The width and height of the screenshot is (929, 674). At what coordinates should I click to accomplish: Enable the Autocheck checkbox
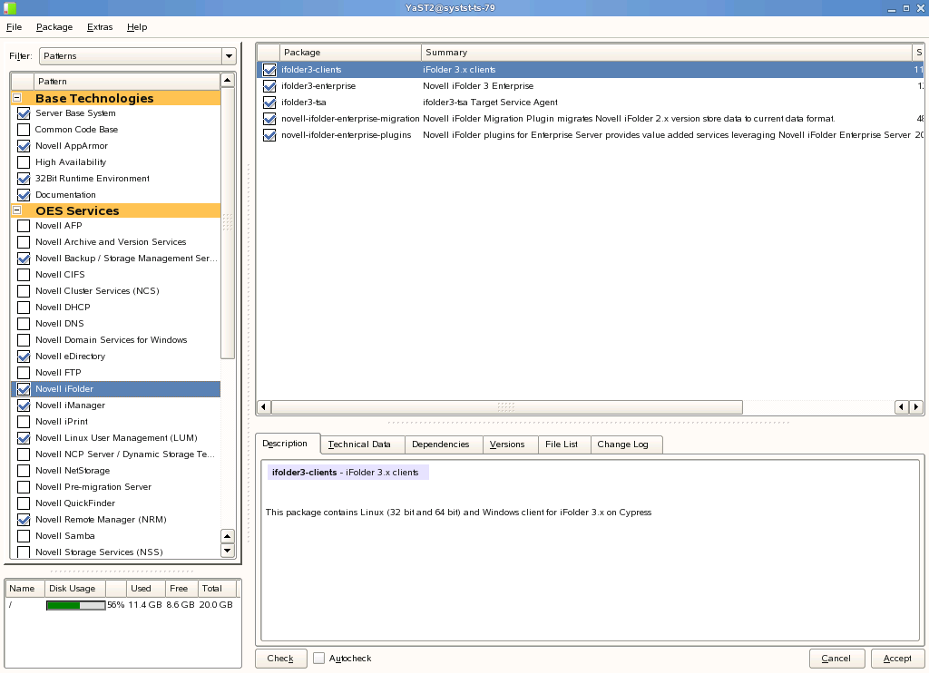coord(319,659)
